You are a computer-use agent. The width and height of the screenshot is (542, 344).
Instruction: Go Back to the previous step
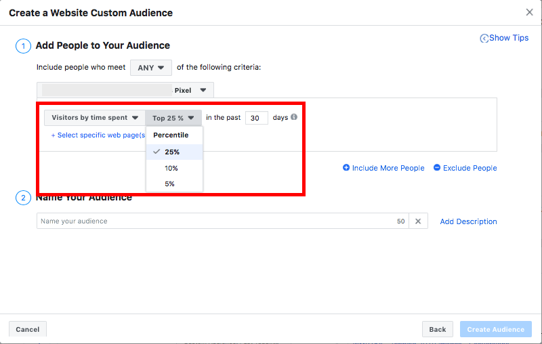pos(437,329)
